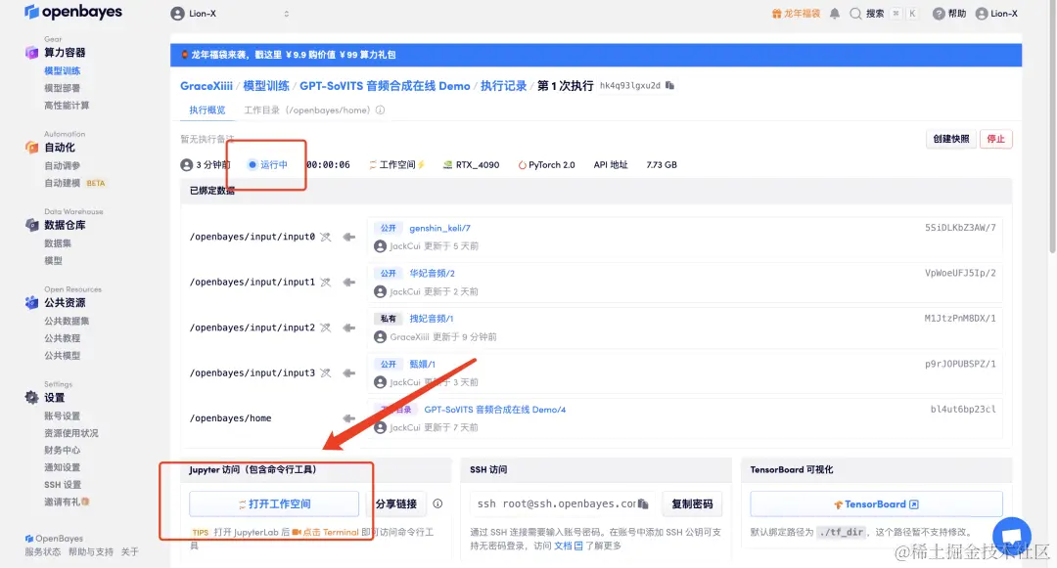
Task: Click the 打开工作空间 button
Action: [274, 504]
